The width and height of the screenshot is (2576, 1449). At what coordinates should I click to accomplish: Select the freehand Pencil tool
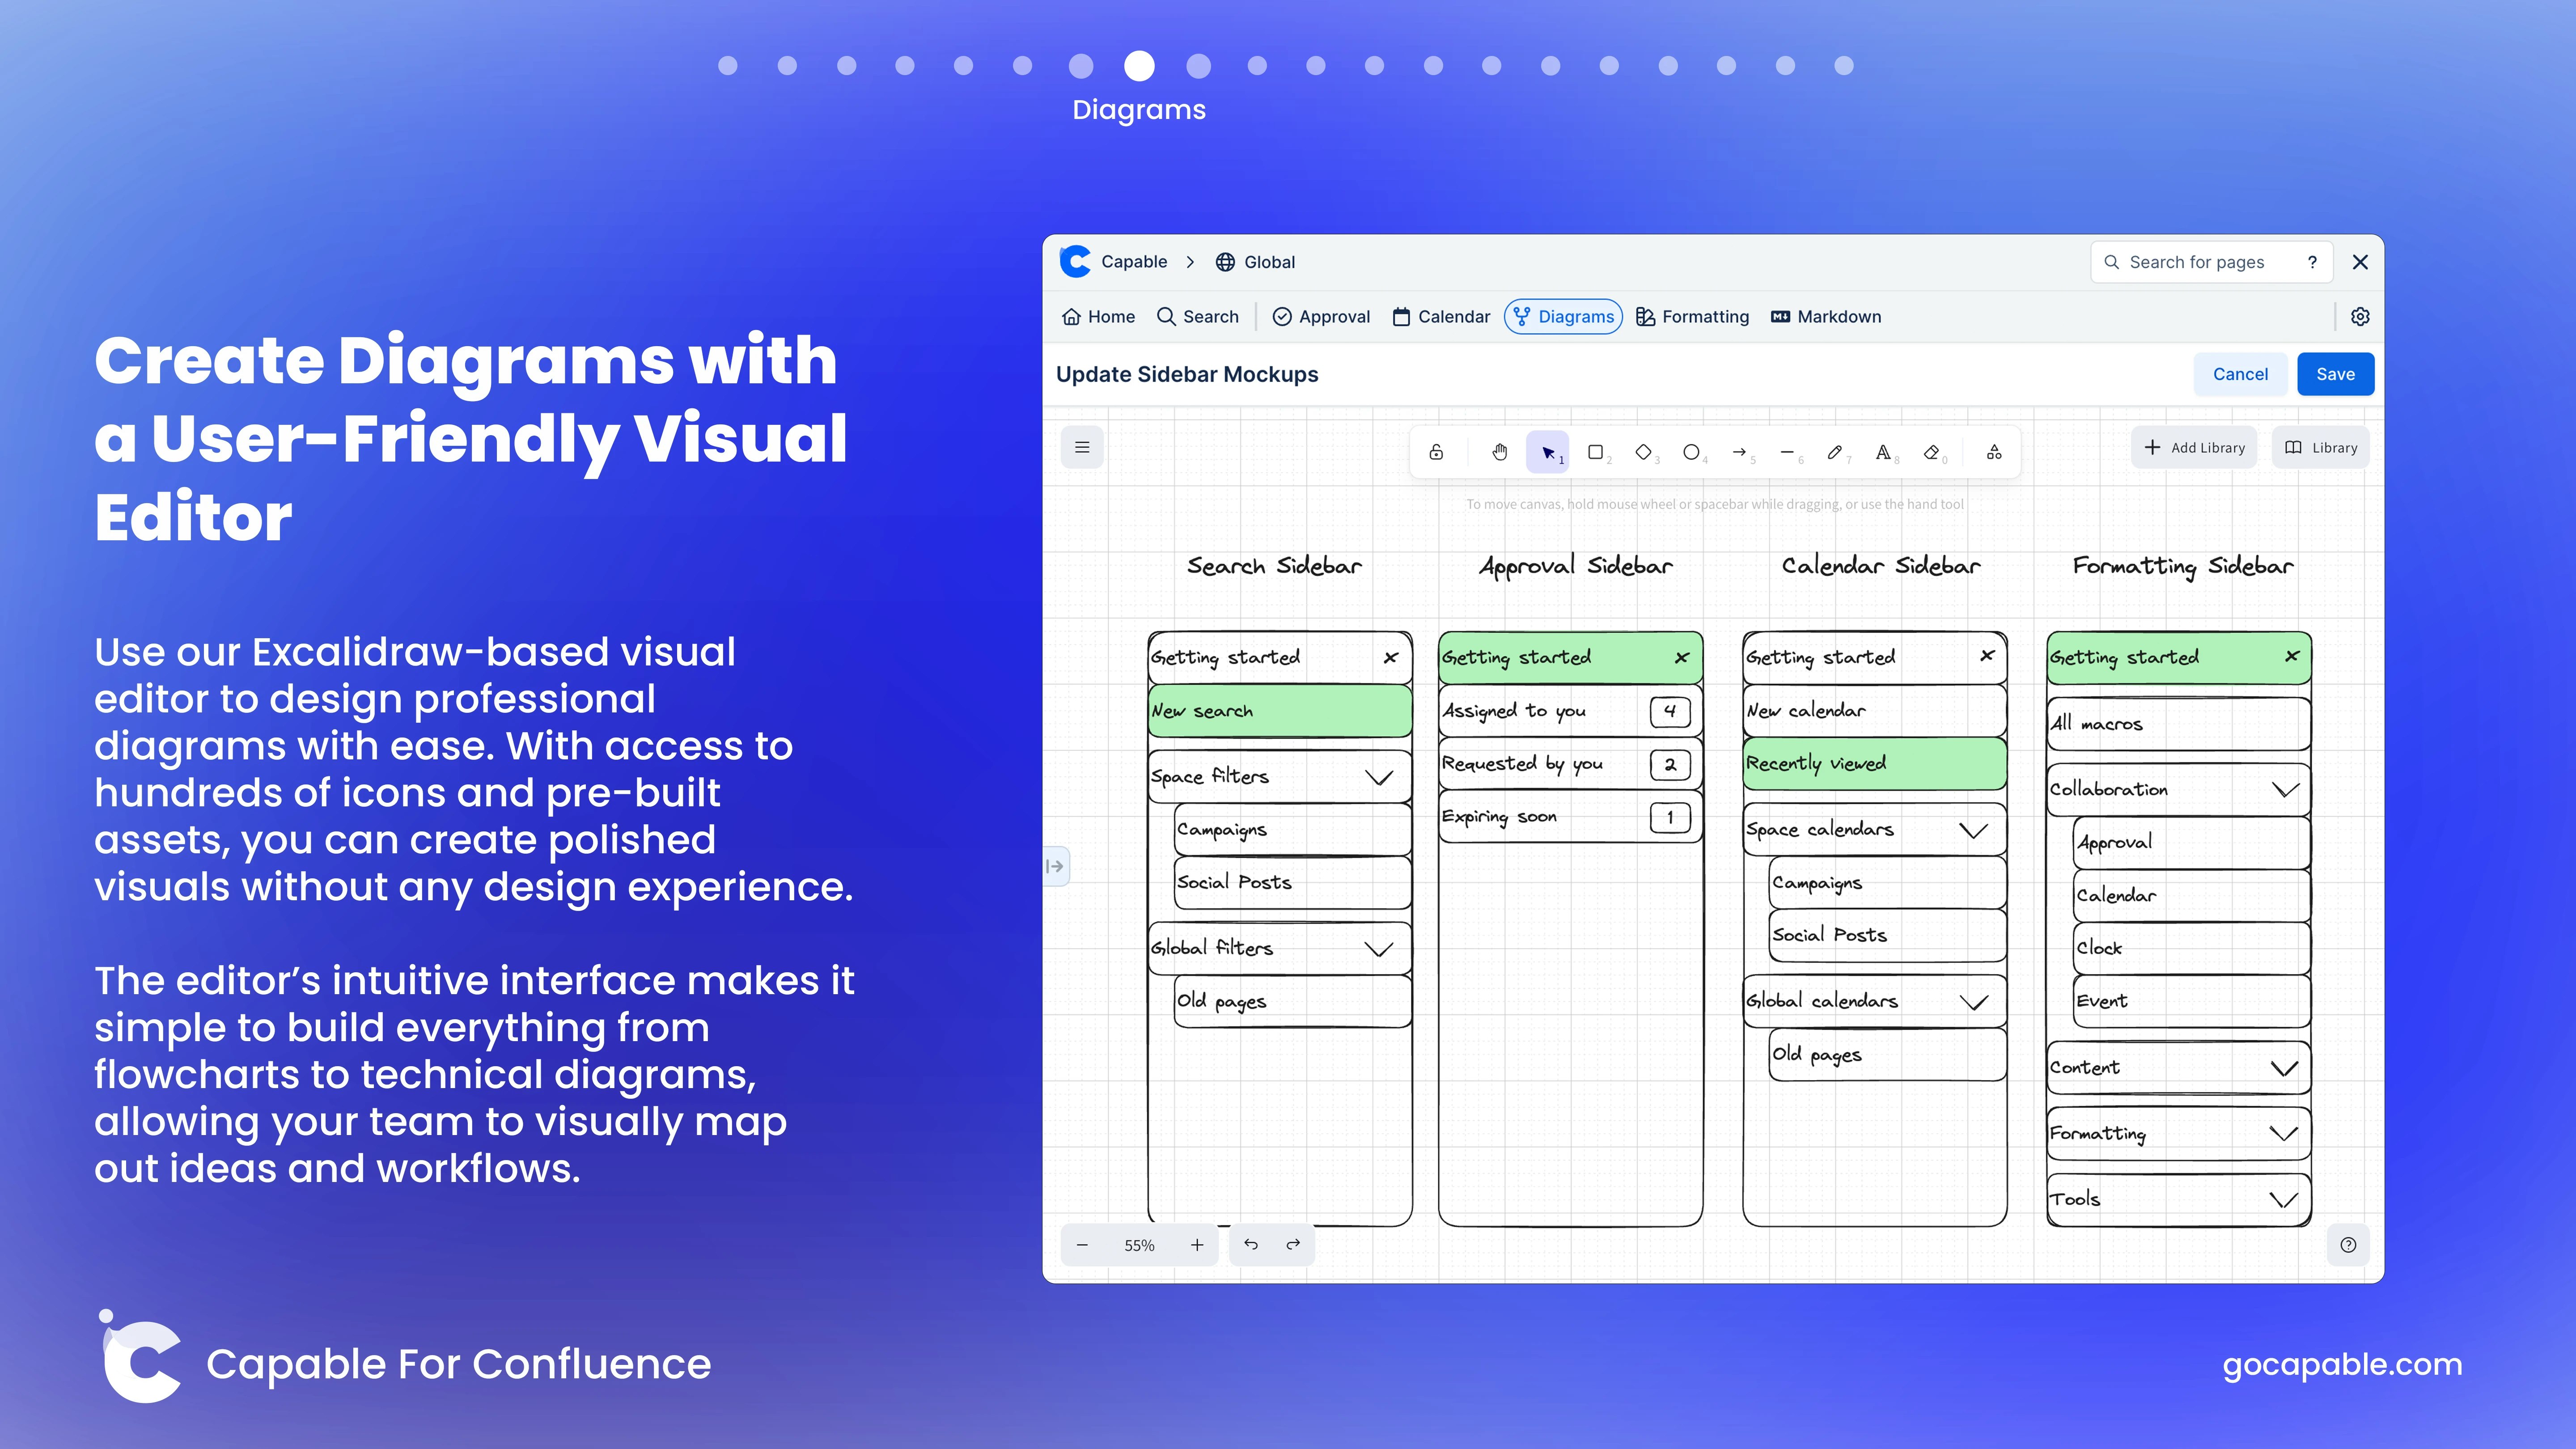[x=1836, y=452]
